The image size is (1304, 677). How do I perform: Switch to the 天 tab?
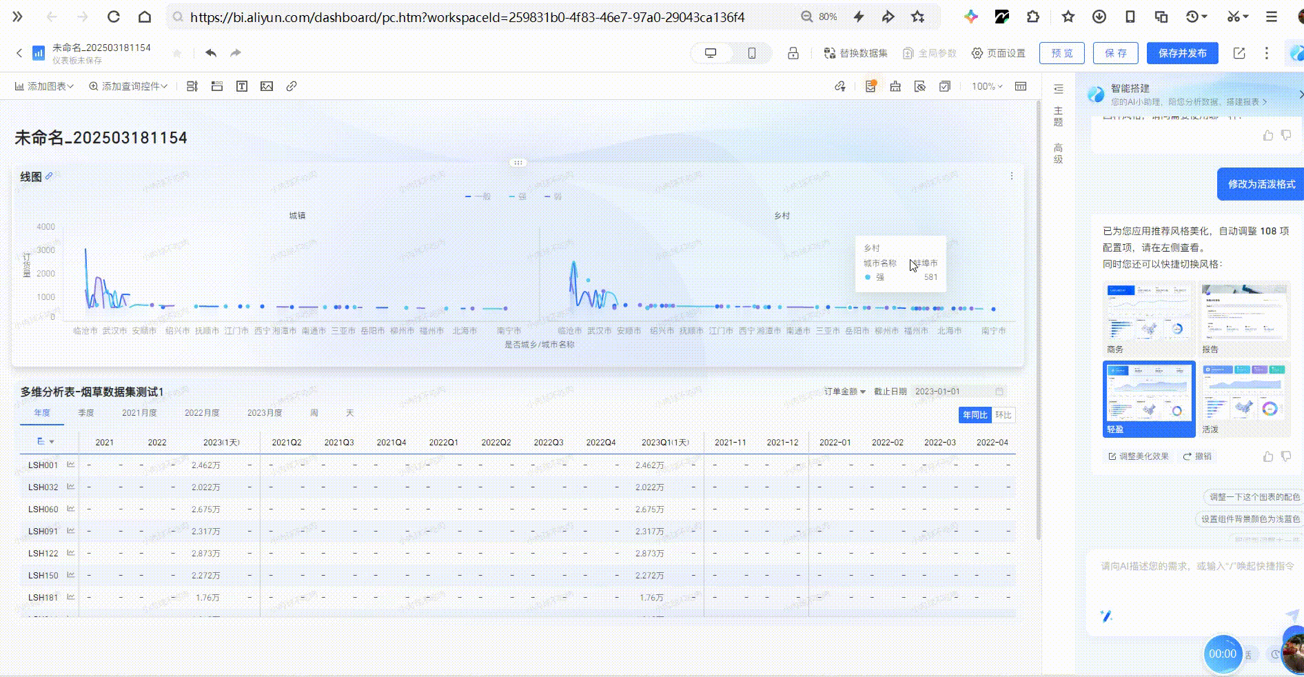point(350,413)
